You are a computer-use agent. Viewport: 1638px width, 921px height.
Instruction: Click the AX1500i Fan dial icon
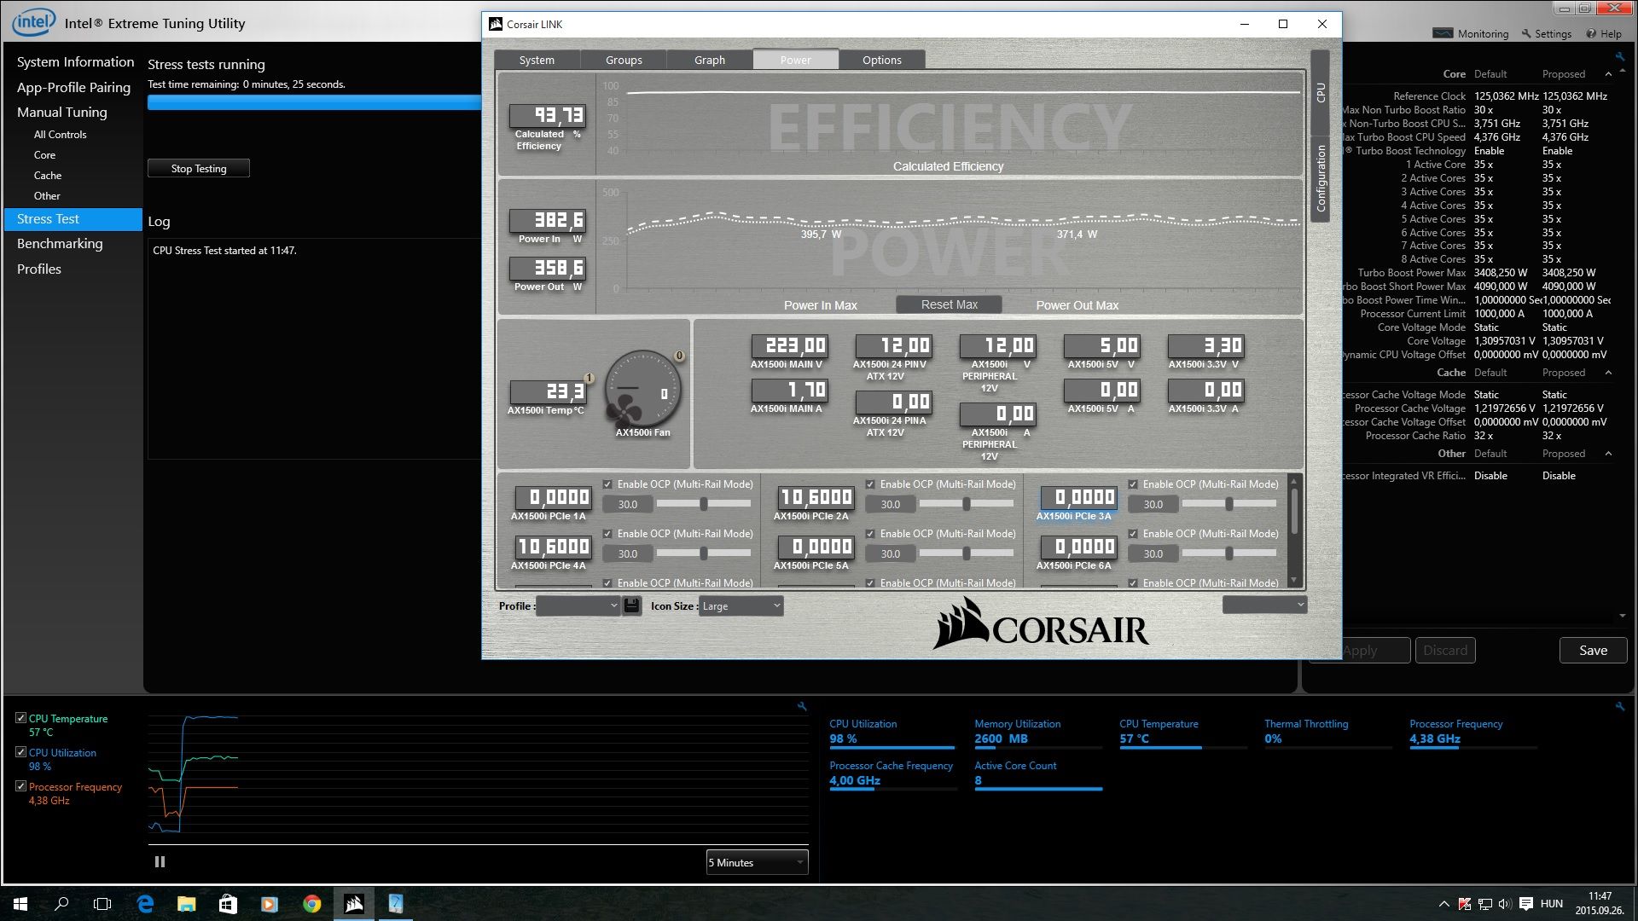click(642, 388)
